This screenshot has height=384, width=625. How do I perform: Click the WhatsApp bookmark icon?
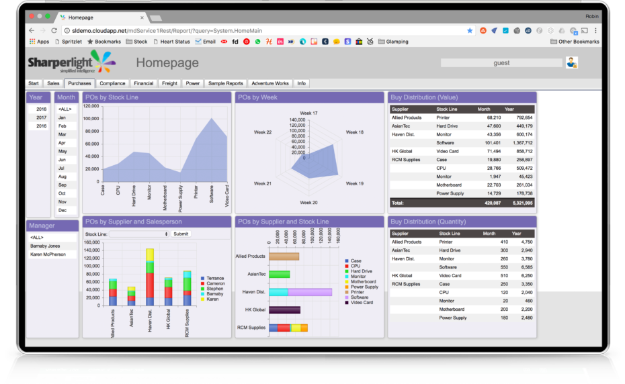(257, 42)
